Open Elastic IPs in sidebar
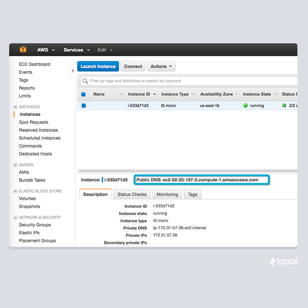Screen dimensions: 308x308 tap(29, 233)
